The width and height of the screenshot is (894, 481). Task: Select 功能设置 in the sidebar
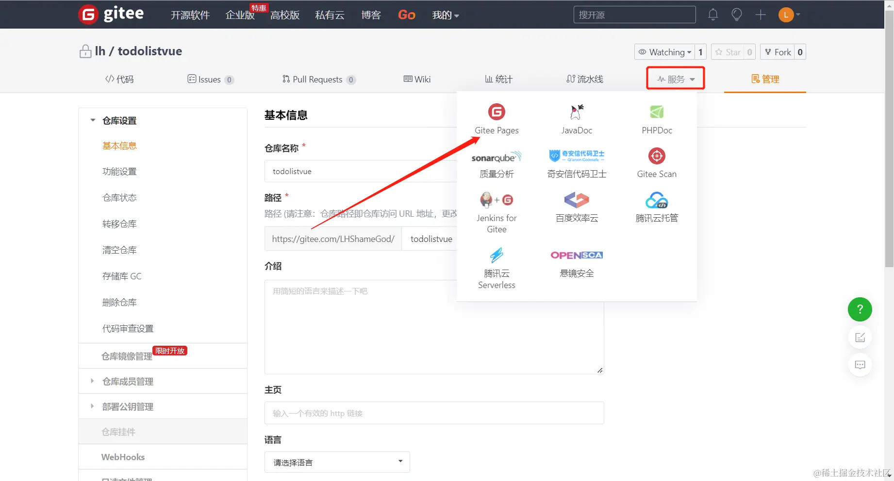click(119, 172)
